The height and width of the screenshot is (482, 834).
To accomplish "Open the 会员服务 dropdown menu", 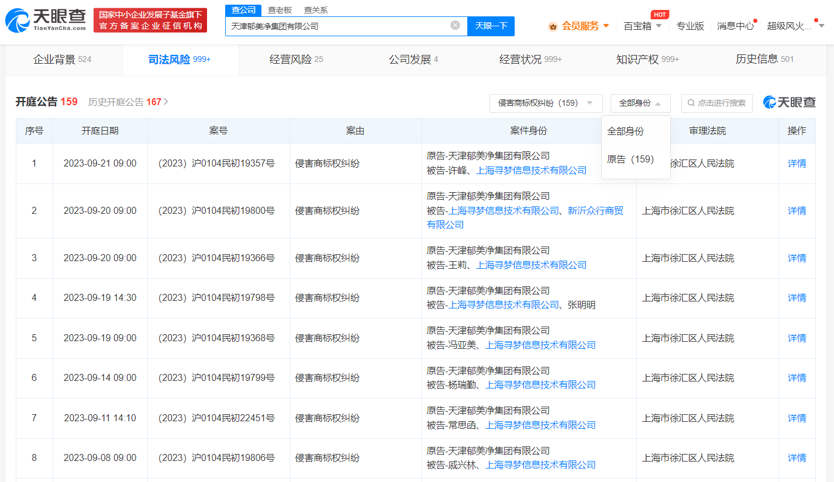I will coord(585,26).
